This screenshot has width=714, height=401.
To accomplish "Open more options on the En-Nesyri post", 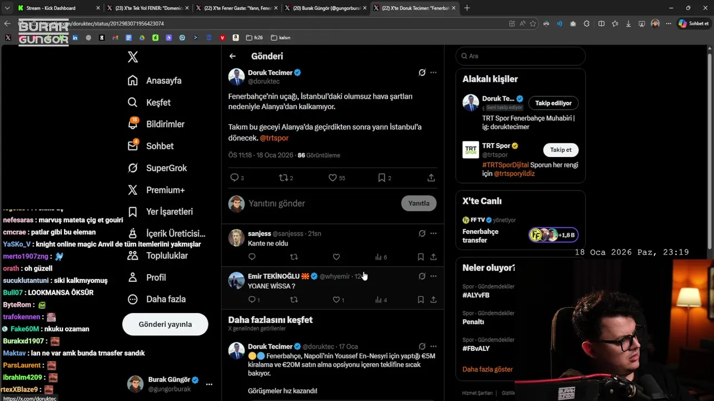I will [433, 346].
